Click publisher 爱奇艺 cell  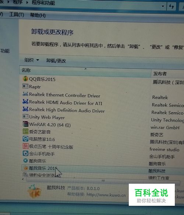click(156, 135)
